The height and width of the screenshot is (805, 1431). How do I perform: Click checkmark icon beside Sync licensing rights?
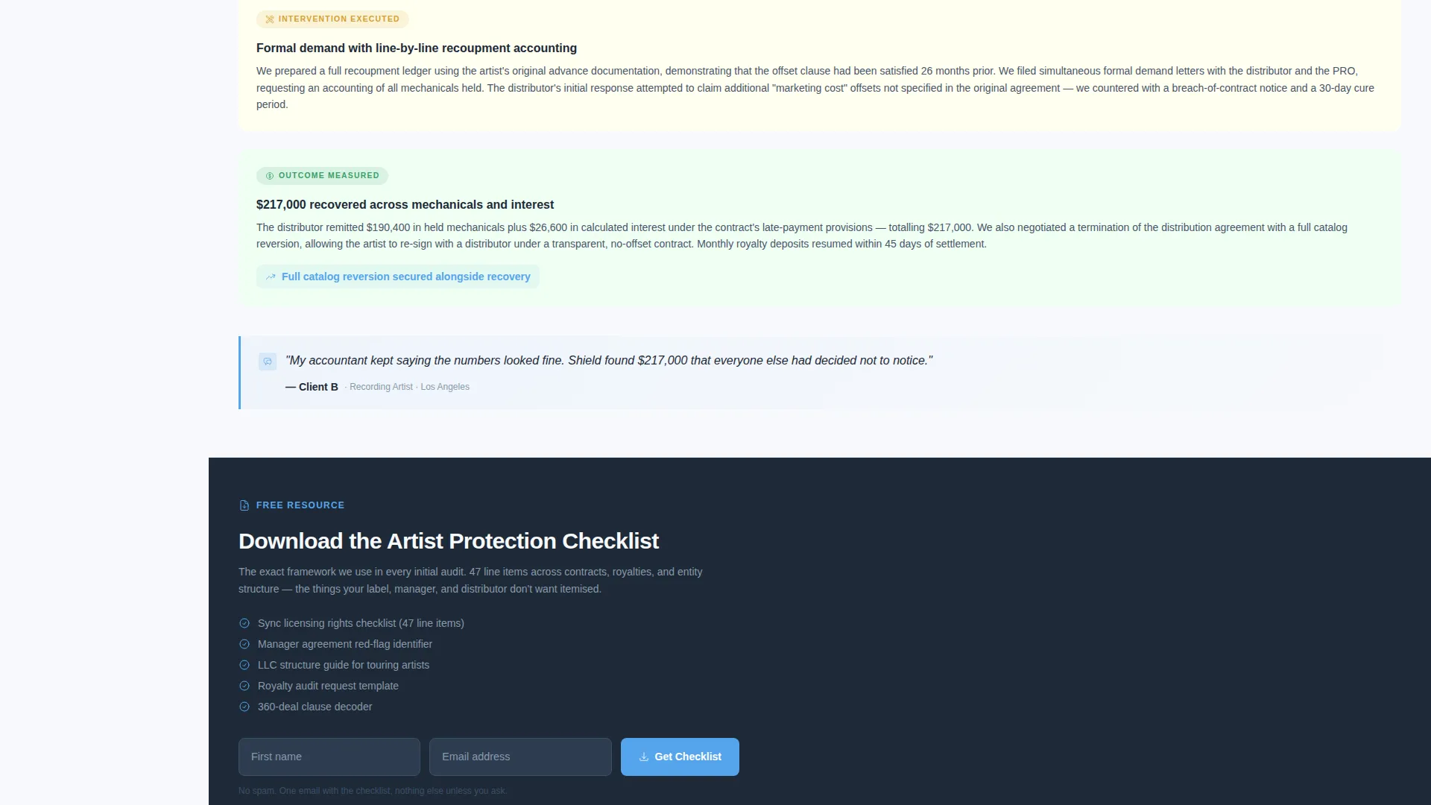point(244,623)
